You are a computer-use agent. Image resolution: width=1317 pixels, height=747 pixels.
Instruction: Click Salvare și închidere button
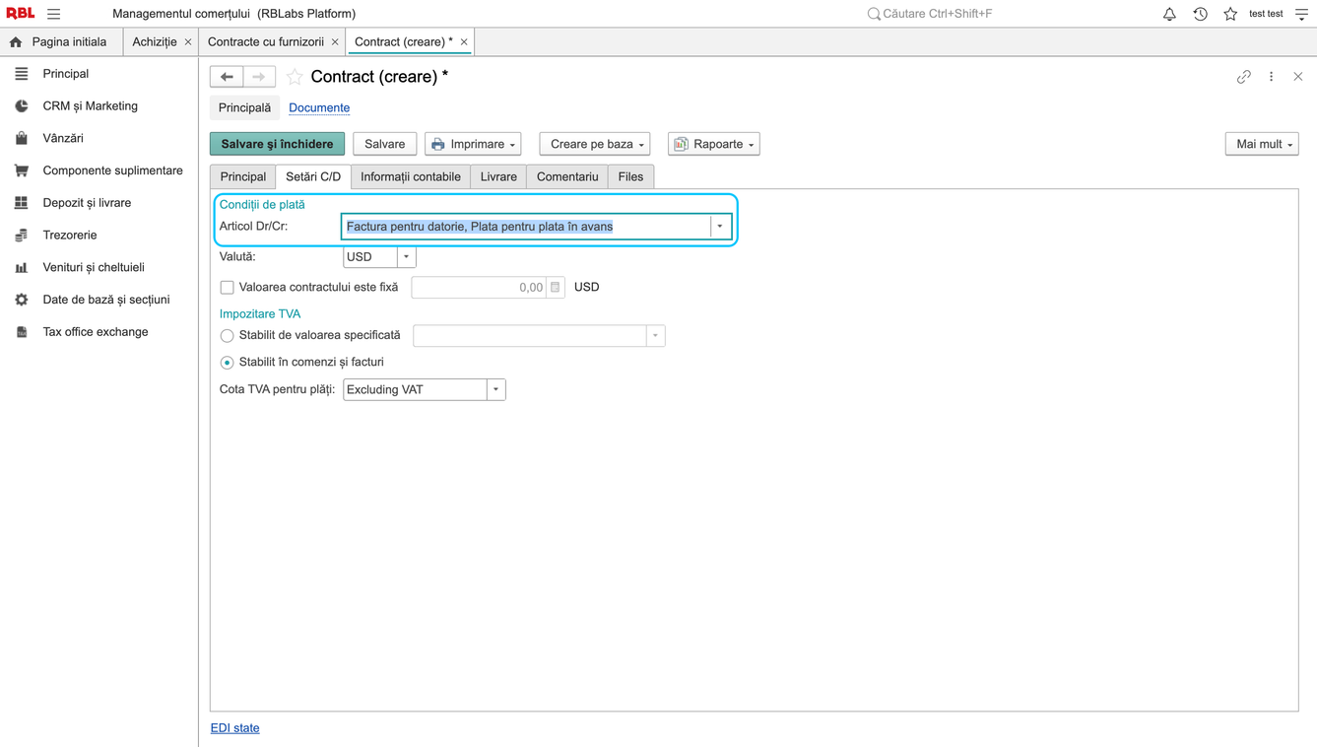[x=278, y=144]
